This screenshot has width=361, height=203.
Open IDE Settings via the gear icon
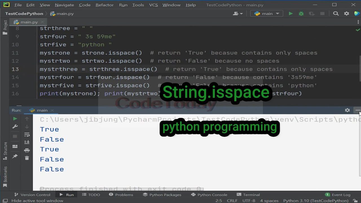point(346,13)
